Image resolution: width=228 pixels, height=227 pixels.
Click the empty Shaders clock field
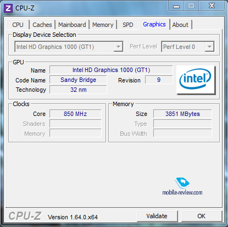tap(75, 124)
